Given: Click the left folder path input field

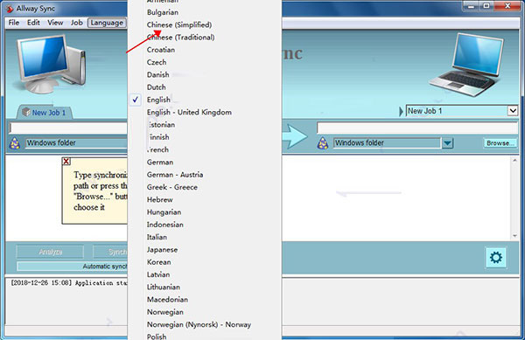Looking at the screenshot, I should [x=68, y=128].
